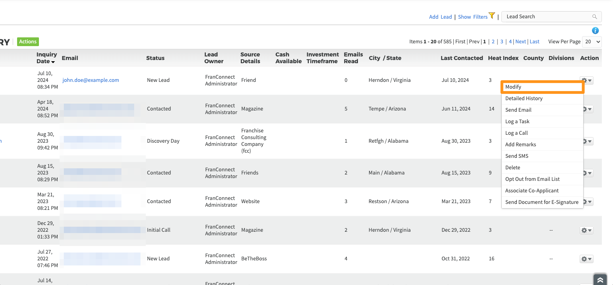This screenshot has width=613, height=285.
Task: Click the scroll-to-top double chevron icon
Action: point(600,280)
